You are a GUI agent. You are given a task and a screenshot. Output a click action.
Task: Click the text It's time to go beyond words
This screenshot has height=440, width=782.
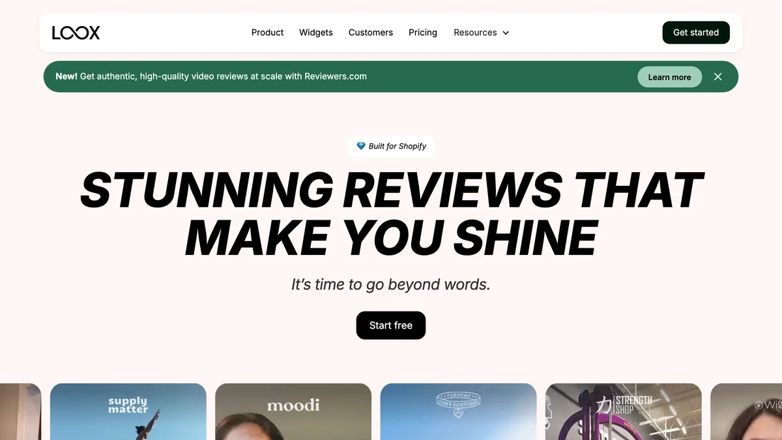tap(391, 285)
